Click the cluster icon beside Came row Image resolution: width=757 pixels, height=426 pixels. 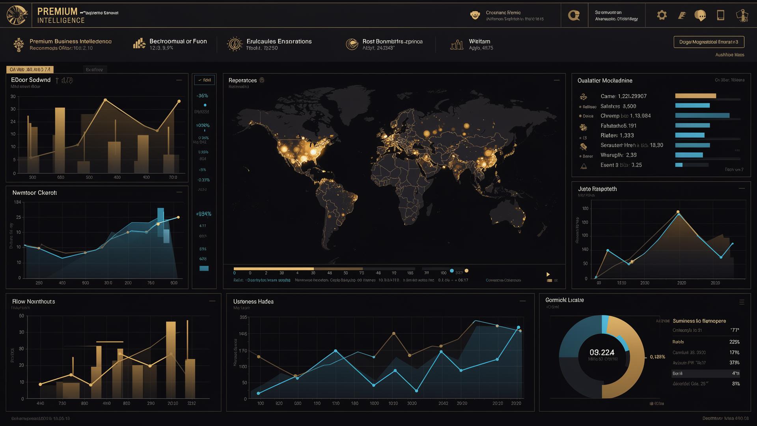click(584, 97)
